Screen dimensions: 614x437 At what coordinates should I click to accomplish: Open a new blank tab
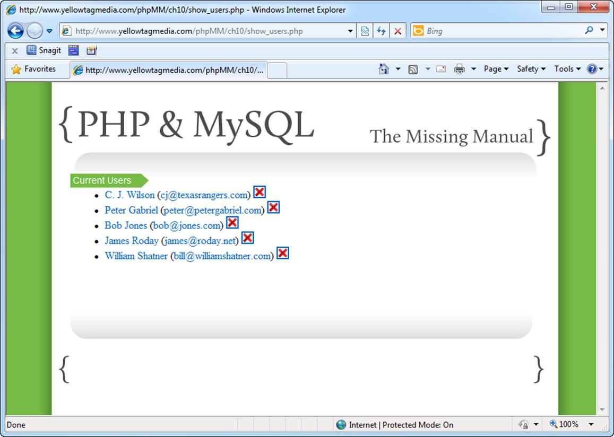[277, 71]
